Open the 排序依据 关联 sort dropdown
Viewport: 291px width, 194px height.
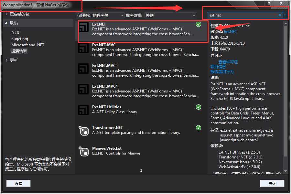[170, 16]
